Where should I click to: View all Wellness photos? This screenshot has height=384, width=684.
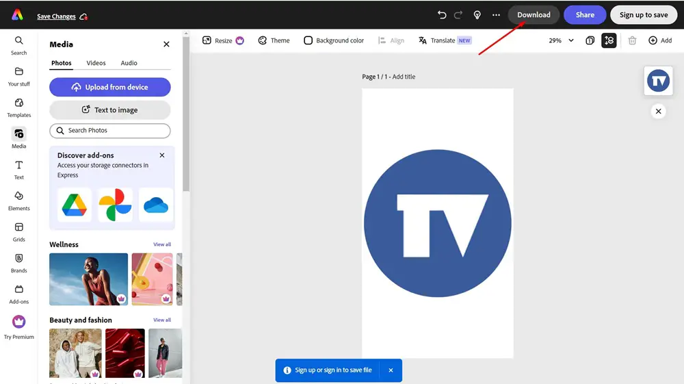click(x=162, y=244)
